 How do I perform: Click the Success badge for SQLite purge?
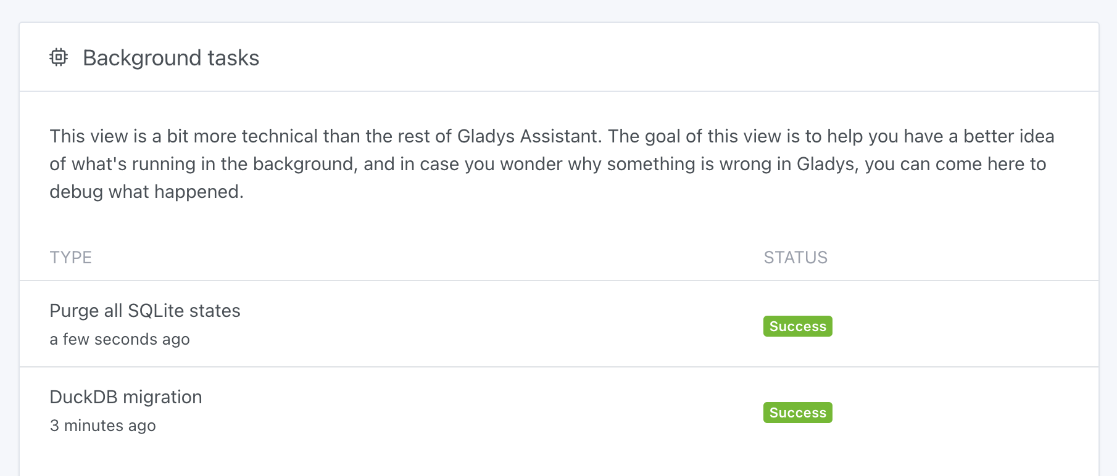point(797,326)
